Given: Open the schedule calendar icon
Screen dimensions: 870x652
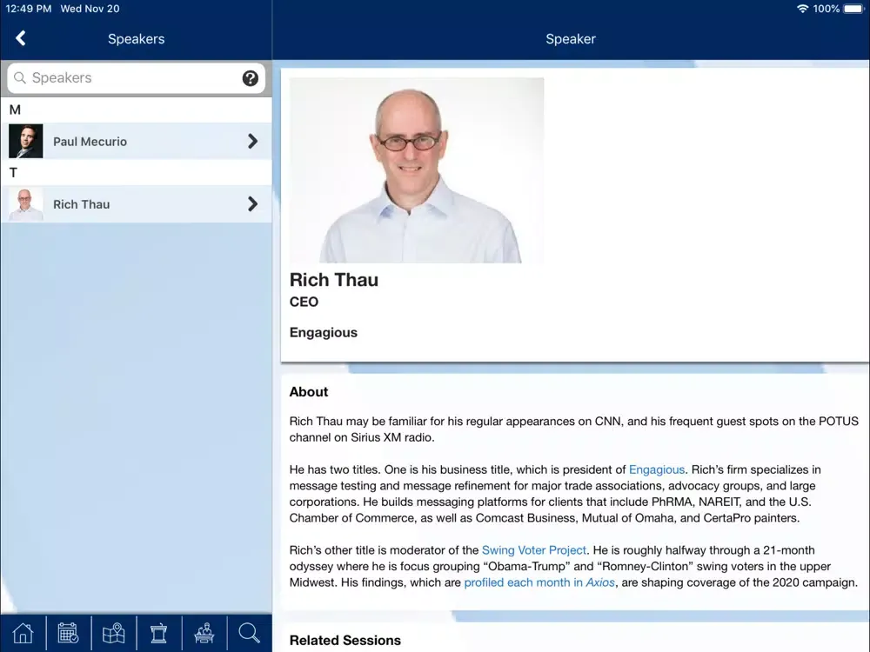Looking at the screenshot, I should [68, 633].
